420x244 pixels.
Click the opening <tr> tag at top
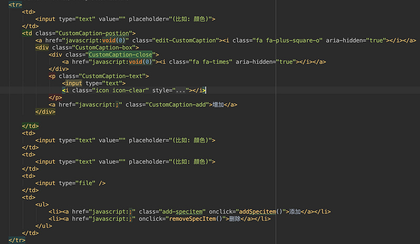click(15, 5)
